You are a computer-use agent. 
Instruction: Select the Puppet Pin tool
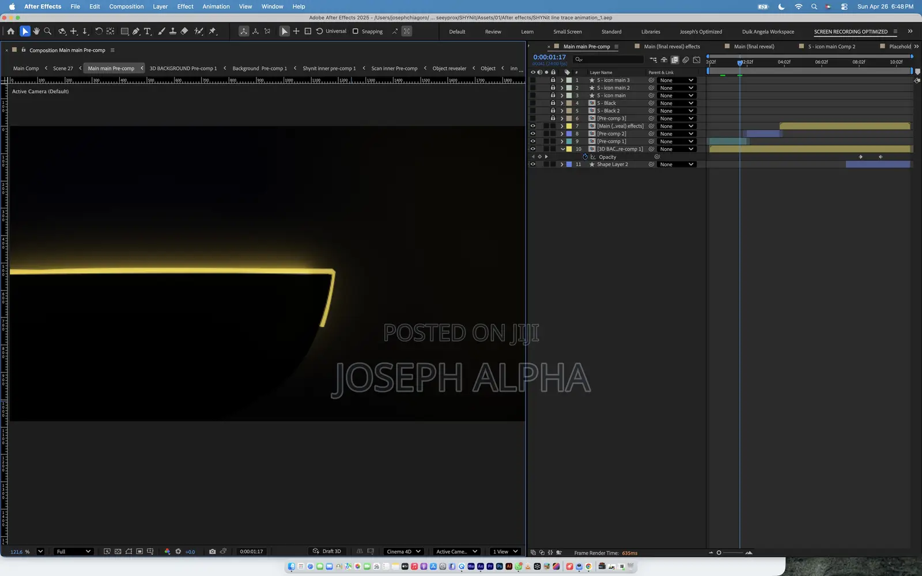coord(212,31)
